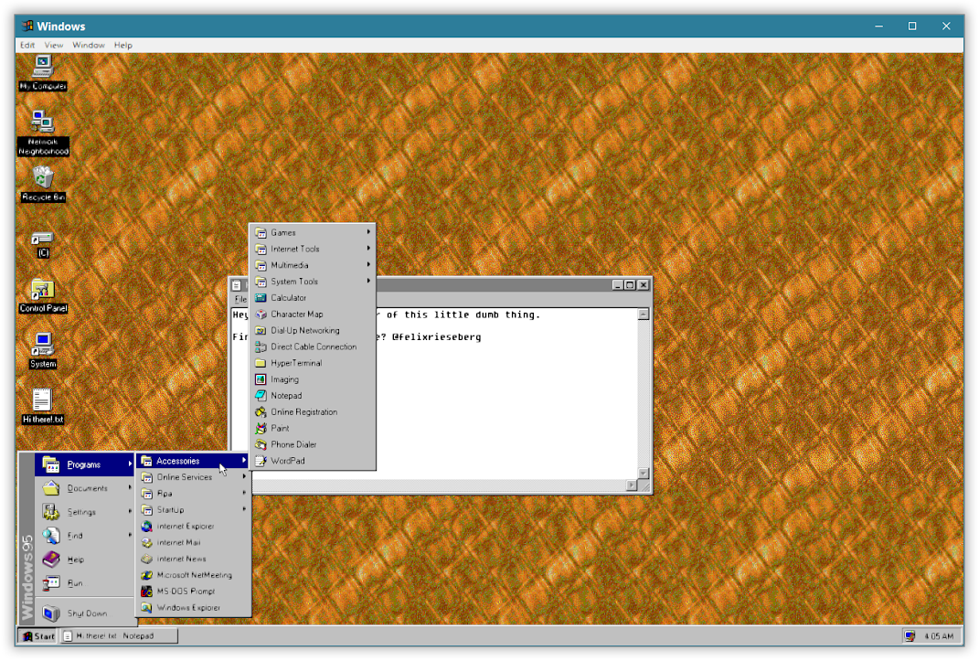This screenshot has height=661, width=979.
Task: Expand the Games submenu
Action: (x=313, y=232)
